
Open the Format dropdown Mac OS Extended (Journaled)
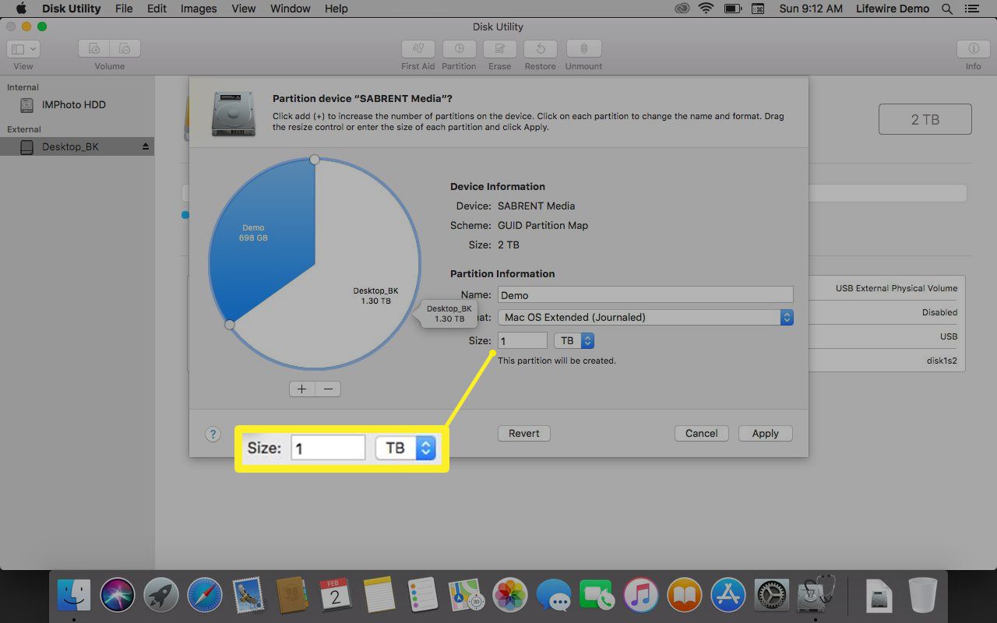click(646, 317)
